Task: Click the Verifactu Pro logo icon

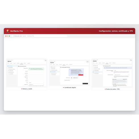Action: (x=7, y=31)
